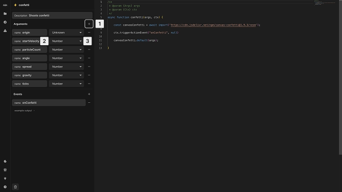This screenshot has height=192, width=342.
Task: Click the Arguments section heading
Action: 21,24
